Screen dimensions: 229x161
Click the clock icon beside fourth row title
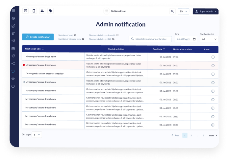tap(24, 82)
